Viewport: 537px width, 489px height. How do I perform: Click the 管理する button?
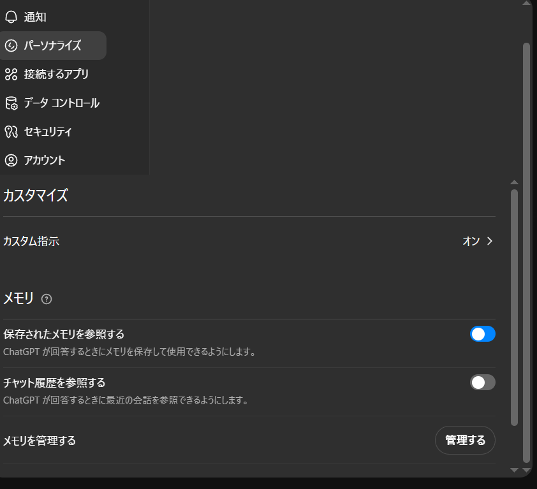[465, 440]
